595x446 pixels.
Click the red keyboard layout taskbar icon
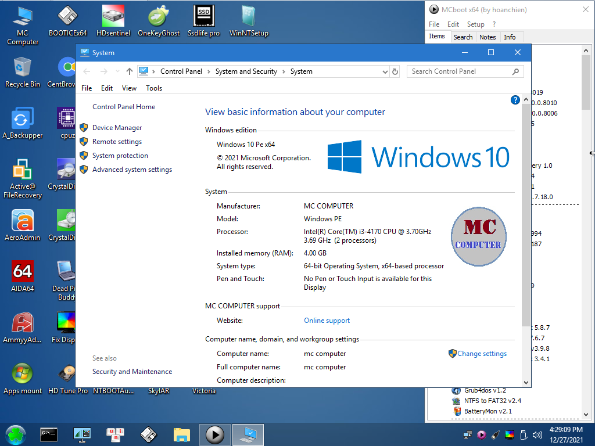point(115,435)
